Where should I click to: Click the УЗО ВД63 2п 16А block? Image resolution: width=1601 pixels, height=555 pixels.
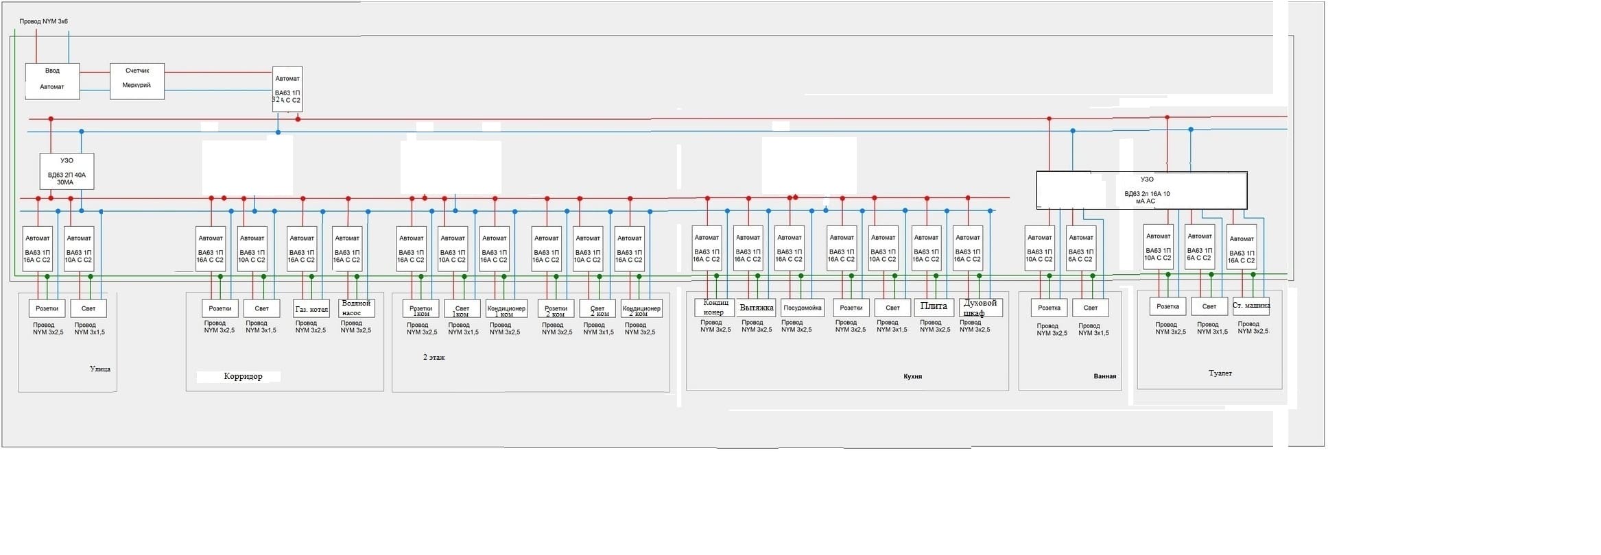(1141, 190)
